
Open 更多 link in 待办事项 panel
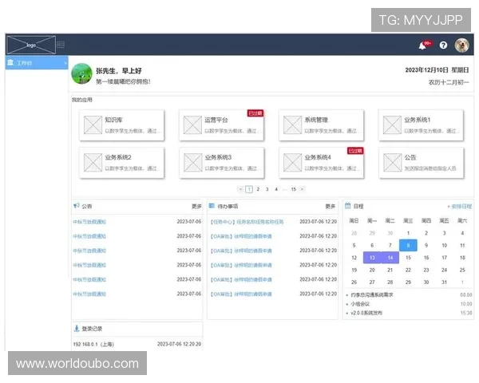(331, 207)
